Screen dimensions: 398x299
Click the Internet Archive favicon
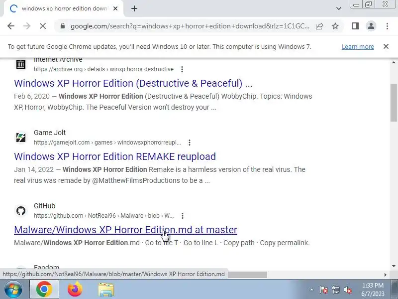[x=21, y=64]
